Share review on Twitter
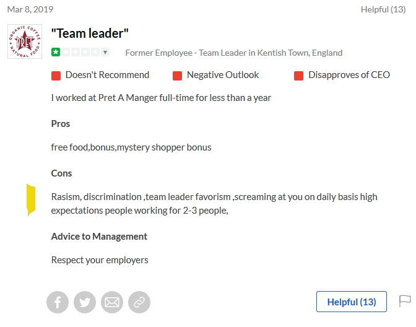The image size is (416, 327). coord(85,302)
